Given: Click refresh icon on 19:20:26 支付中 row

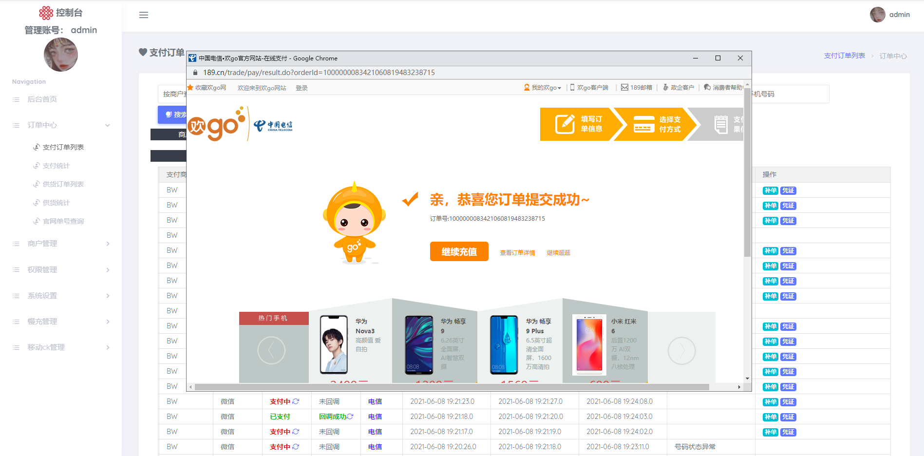Looking at the screenshot, I should 296,447.
